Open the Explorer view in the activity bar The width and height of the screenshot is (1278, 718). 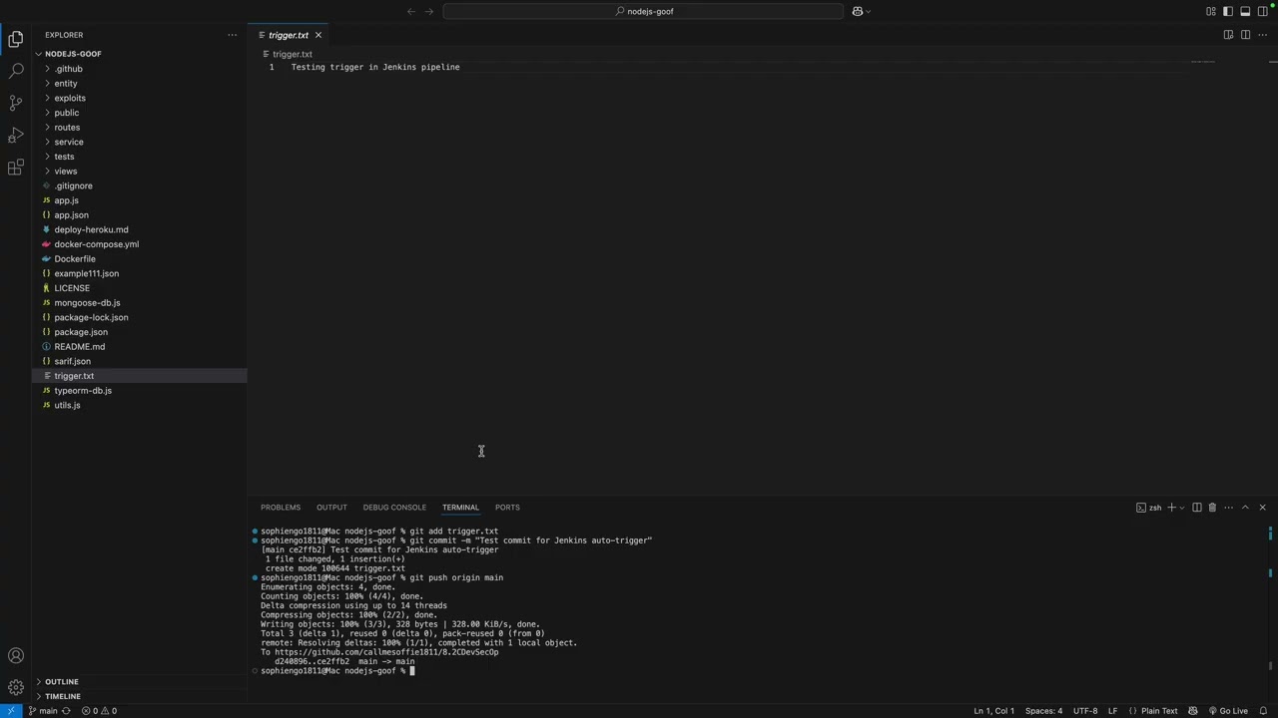click(16, 39)
